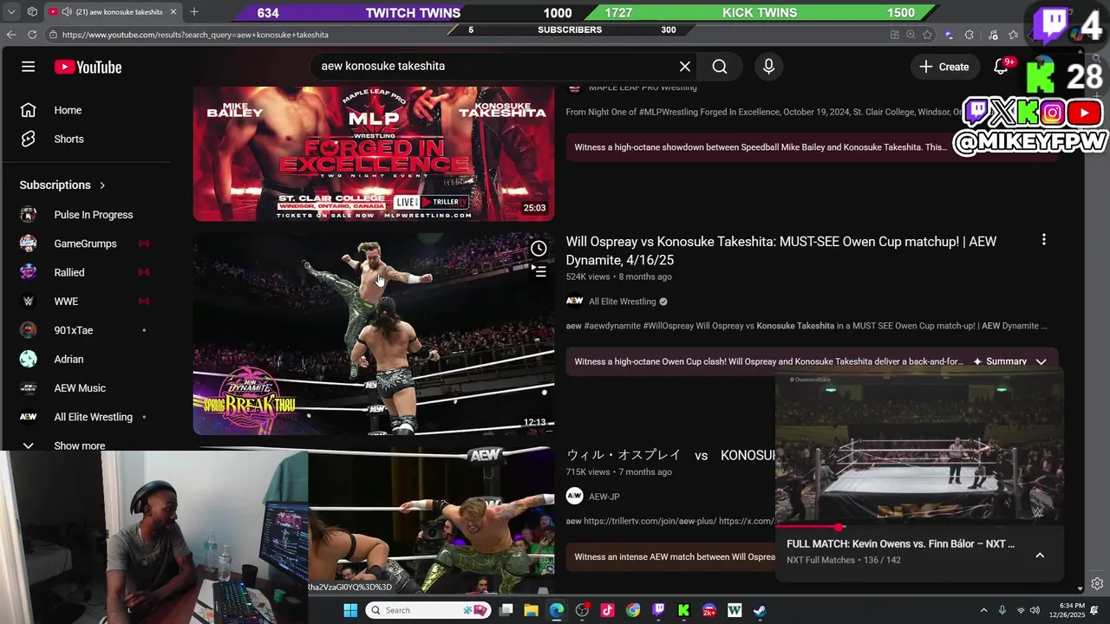Screen dimensions: 1110x624
Task: Click the miniplayer wrestling ring video
Action: pos(919,446)
